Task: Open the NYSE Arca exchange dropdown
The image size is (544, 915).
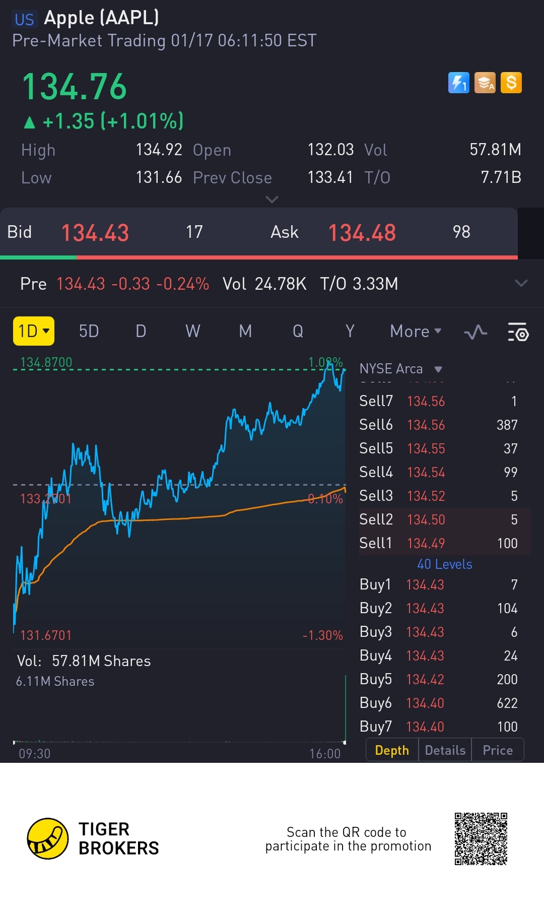Action: tap(401, 369)
